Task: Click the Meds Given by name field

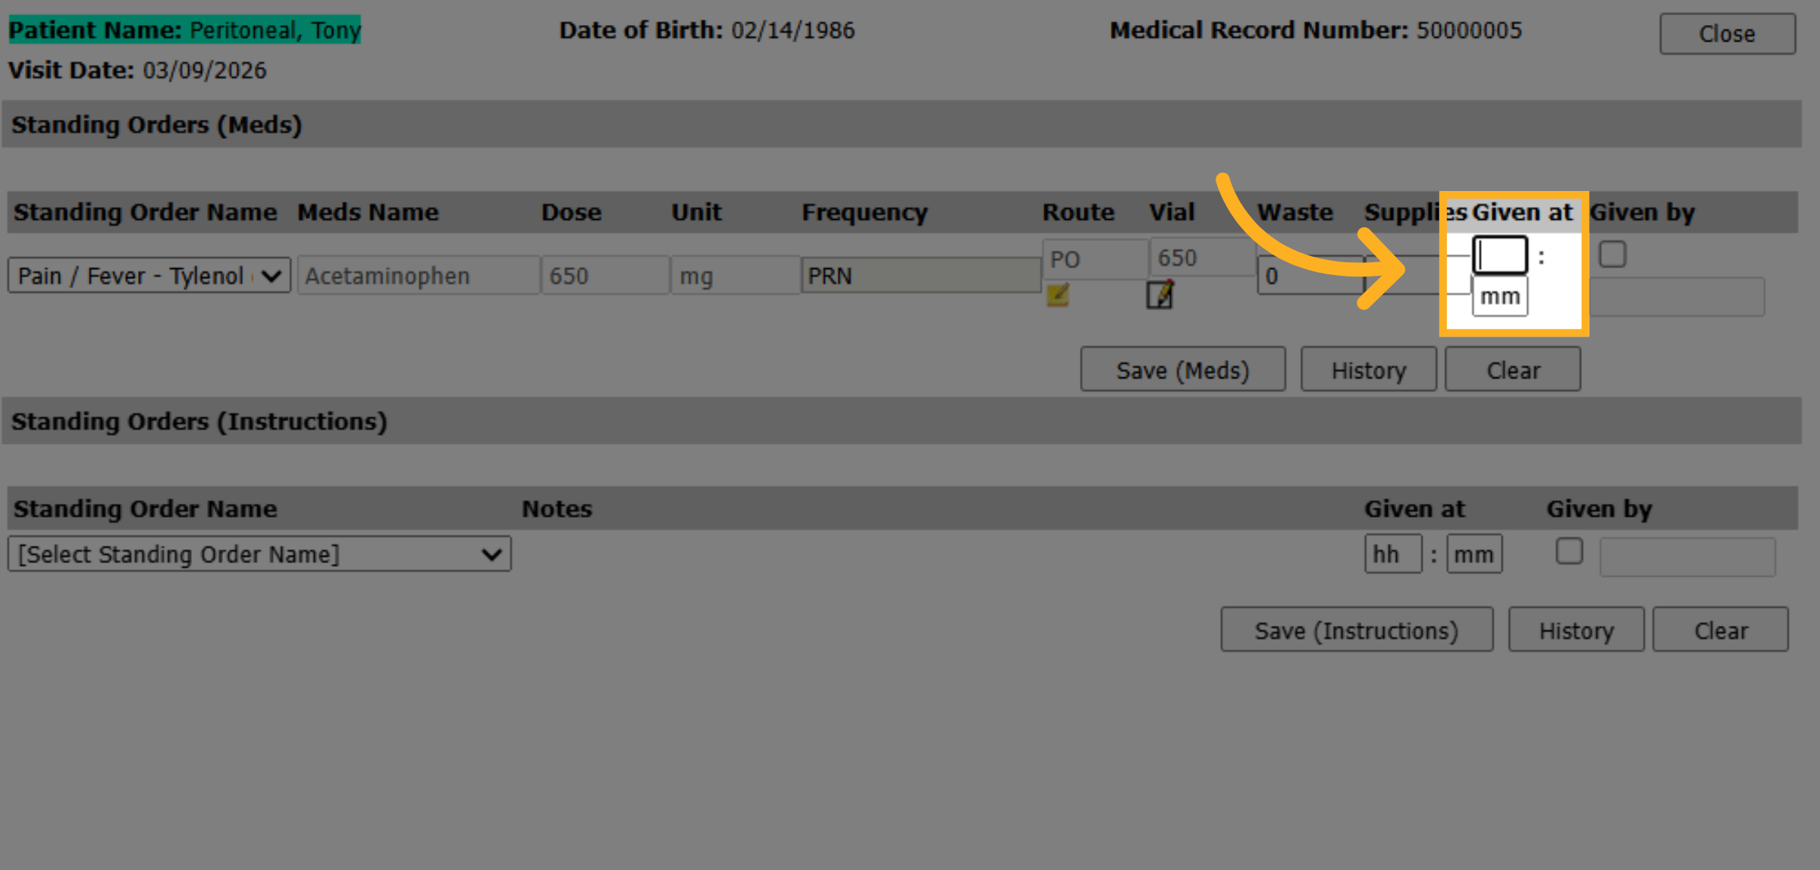Action: coord(1677,297)
